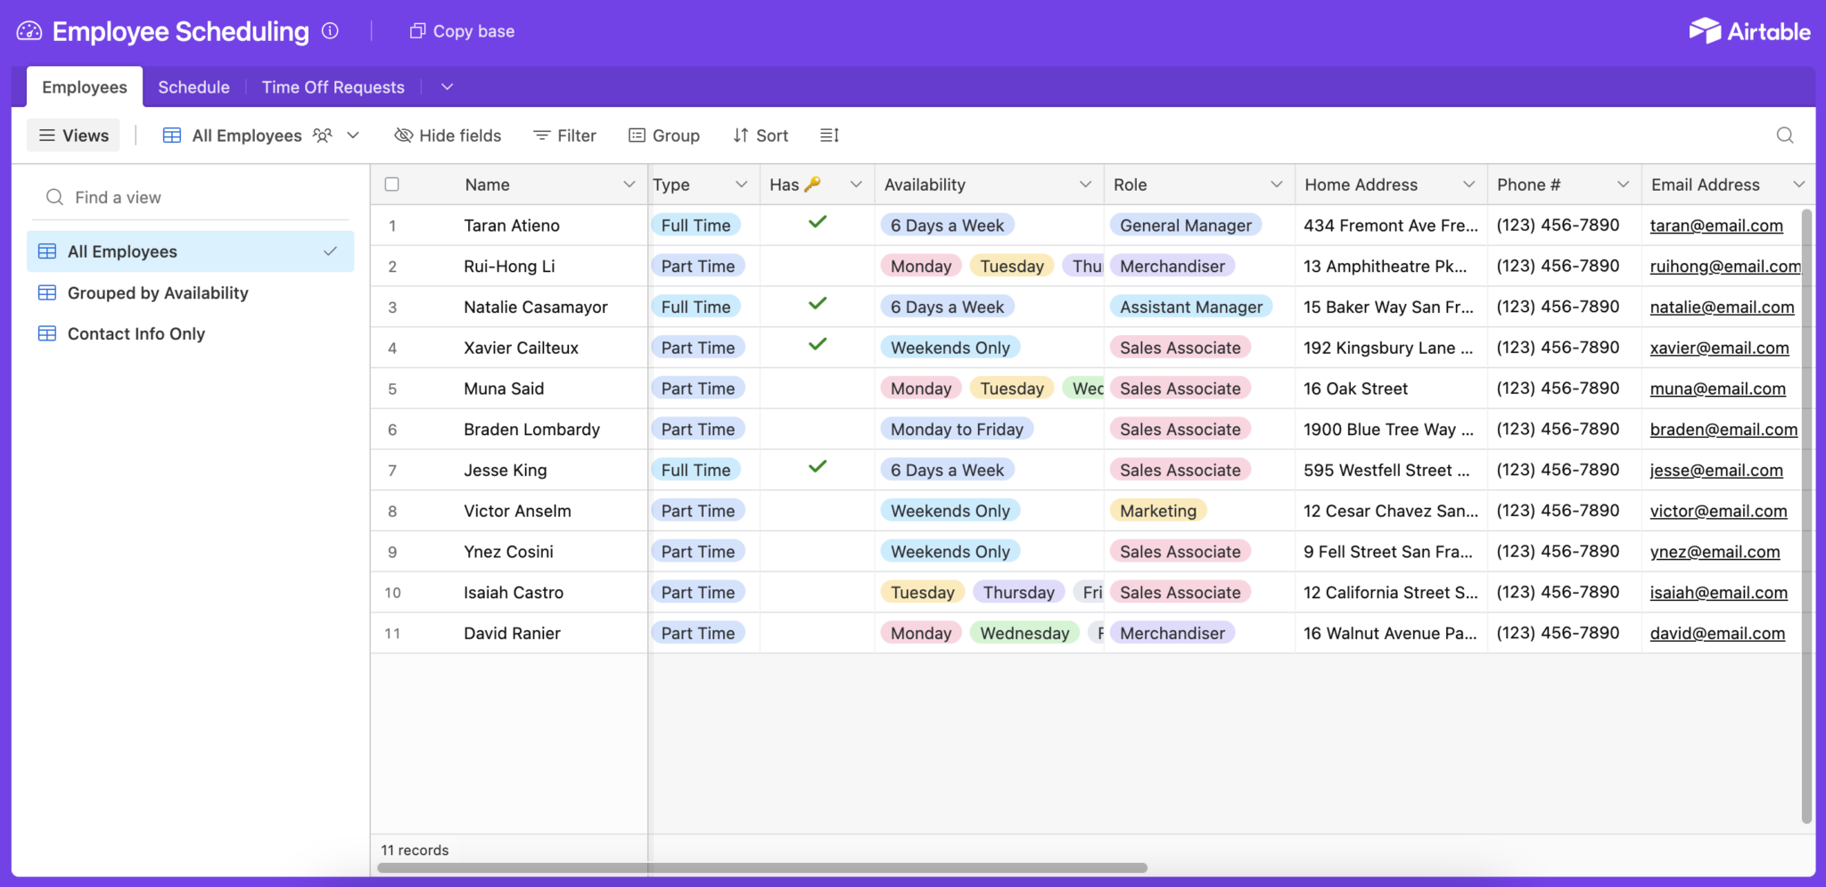The height and width of the screenshot is (887, 1826).
Task: Toggle the select-all records checkbox
Action: pos(392,184)
